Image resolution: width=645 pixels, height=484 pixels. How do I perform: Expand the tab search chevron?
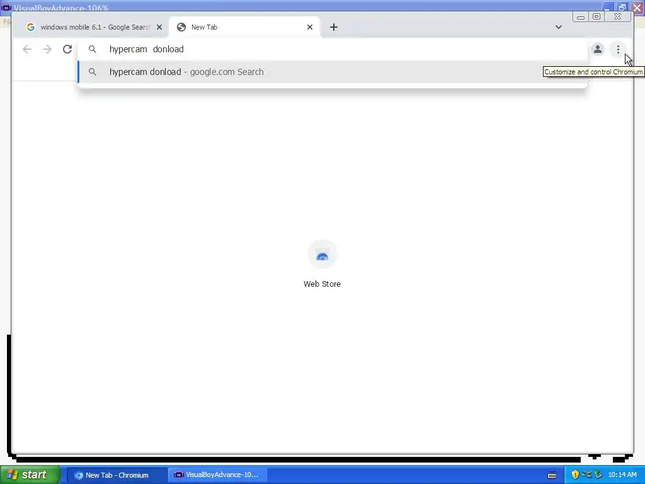pyautogui.click(x=558, y=27)
